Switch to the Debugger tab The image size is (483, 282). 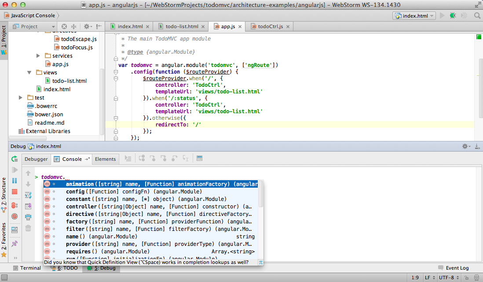(36, 159)
